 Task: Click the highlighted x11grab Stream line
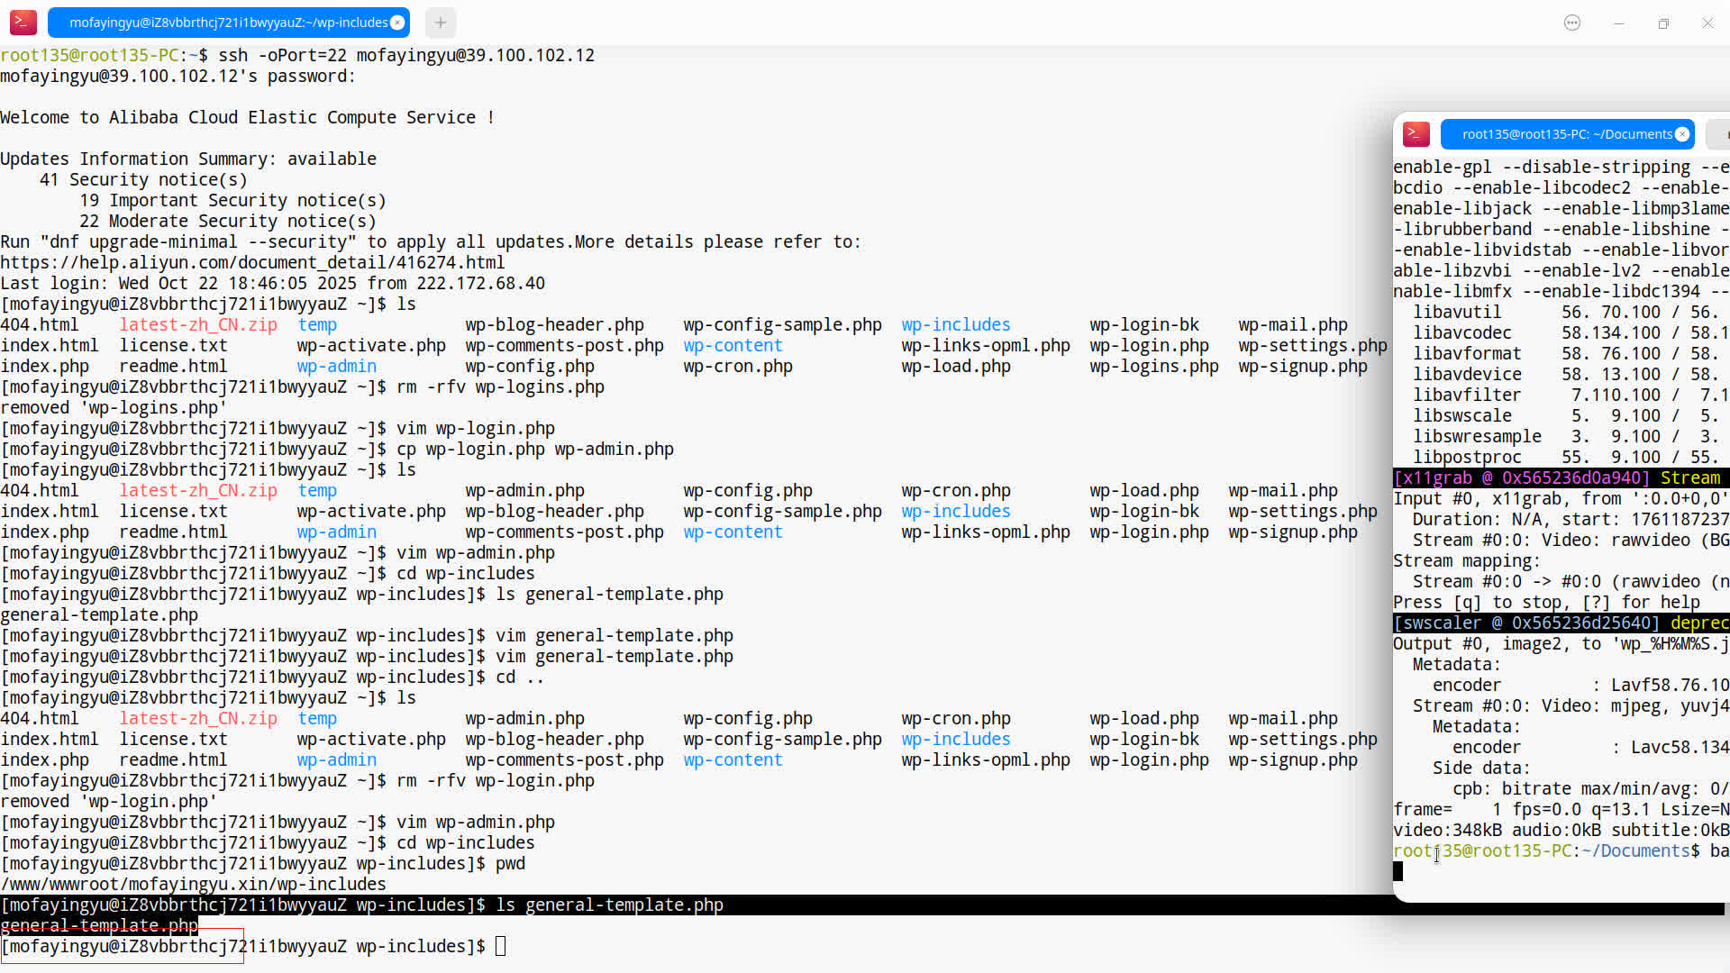tap(1559, 477)
